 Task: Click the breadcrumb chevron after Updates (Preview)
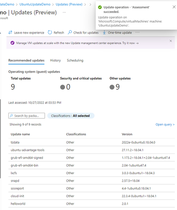click(x=85, y=4)
